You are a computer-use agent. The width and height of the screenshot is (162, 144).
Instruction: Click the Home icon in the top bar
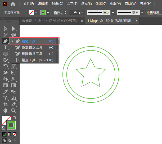point(13,4)
